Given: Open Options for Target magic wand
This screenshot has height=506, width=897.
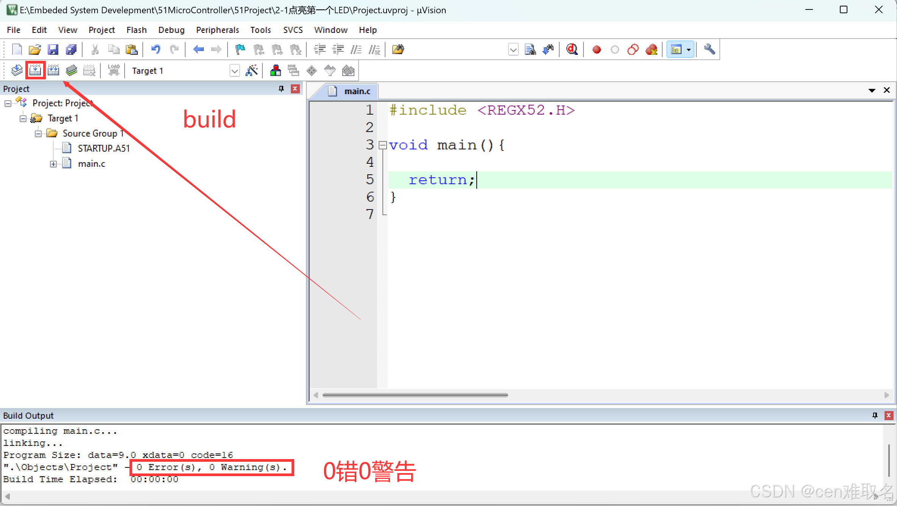Looking at the screenshot, I should [x=251, y=71].
